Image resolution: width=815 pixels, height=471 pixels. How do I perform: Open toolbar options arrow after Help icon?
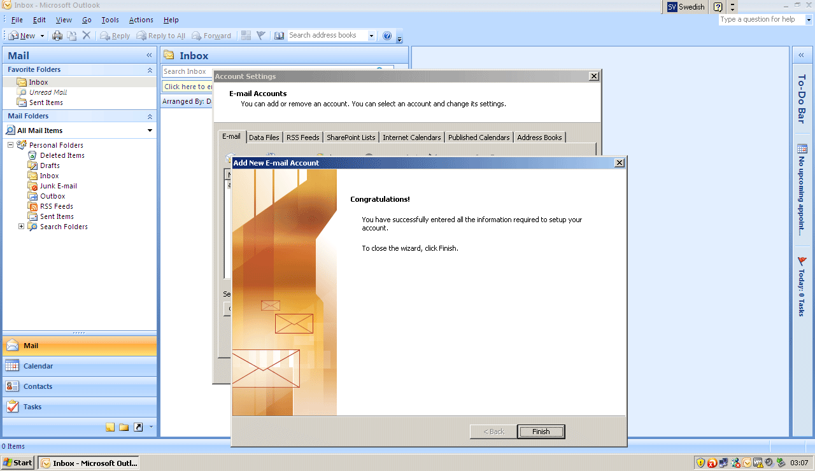[x=399, y=38]
